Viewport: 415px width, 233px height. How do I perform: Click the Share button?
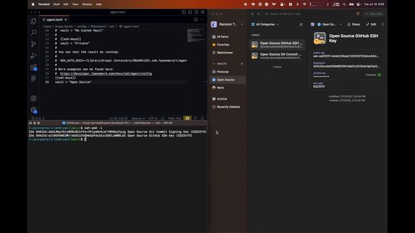[x=353, y=25]
